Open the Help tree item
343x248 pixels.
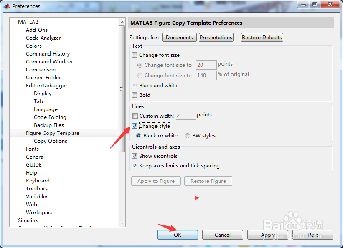click(x=31, y=173)
